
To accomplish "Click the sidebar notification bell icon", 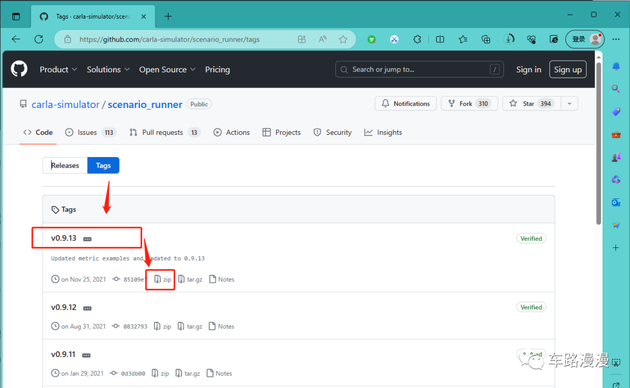I will [x=616, y=67].
